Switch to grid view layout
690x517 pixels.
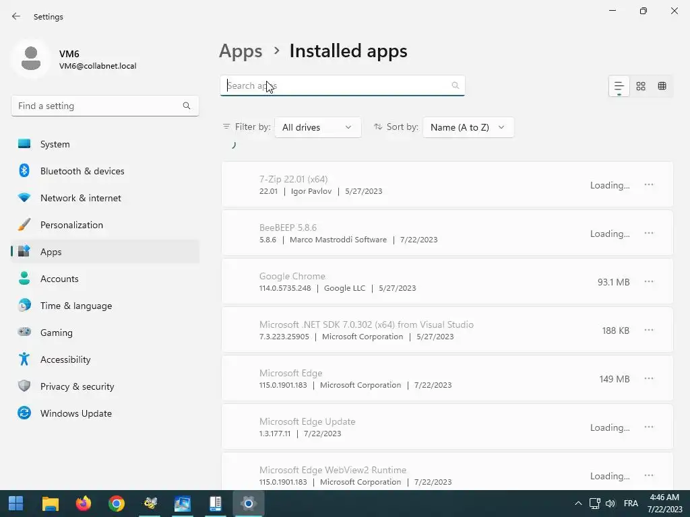[x=641, y=85]
